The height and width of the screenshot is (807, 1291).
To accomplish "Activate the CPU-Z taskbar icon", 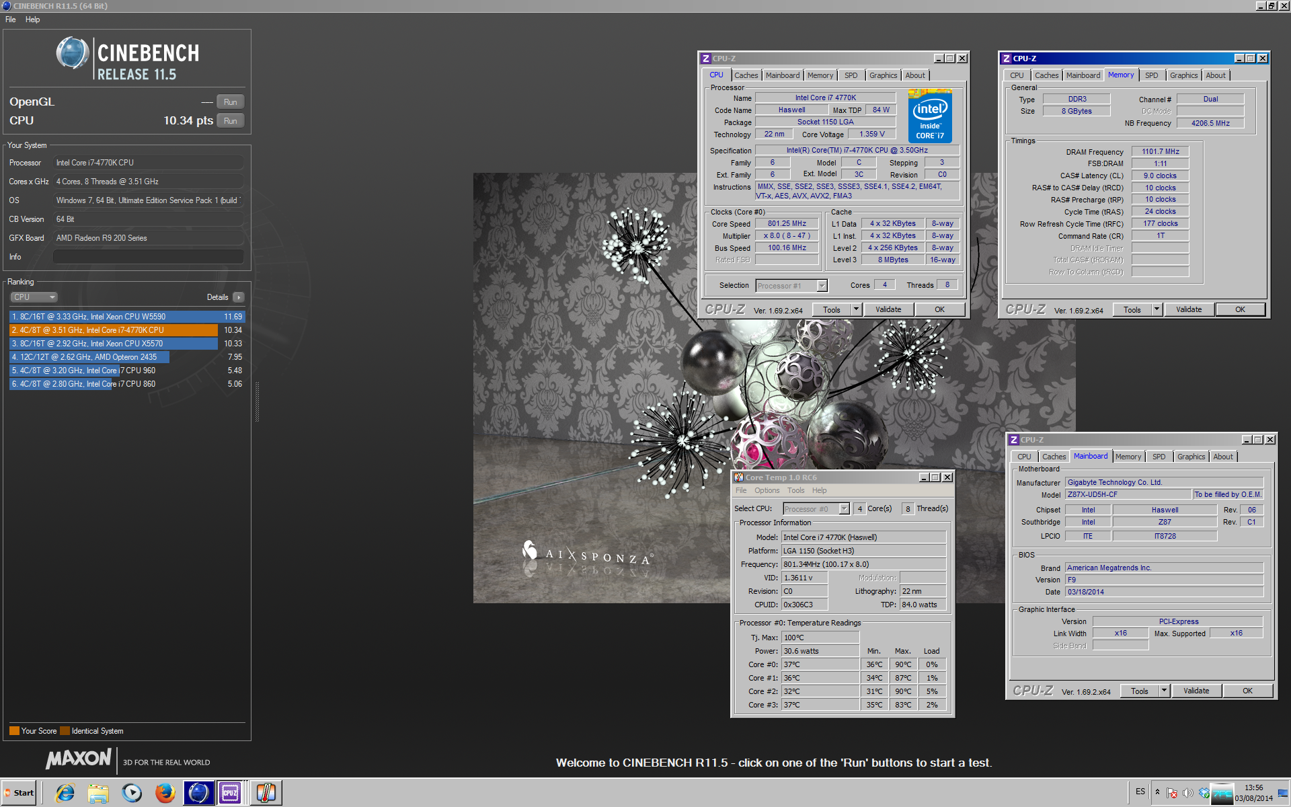I will [230, 793].
